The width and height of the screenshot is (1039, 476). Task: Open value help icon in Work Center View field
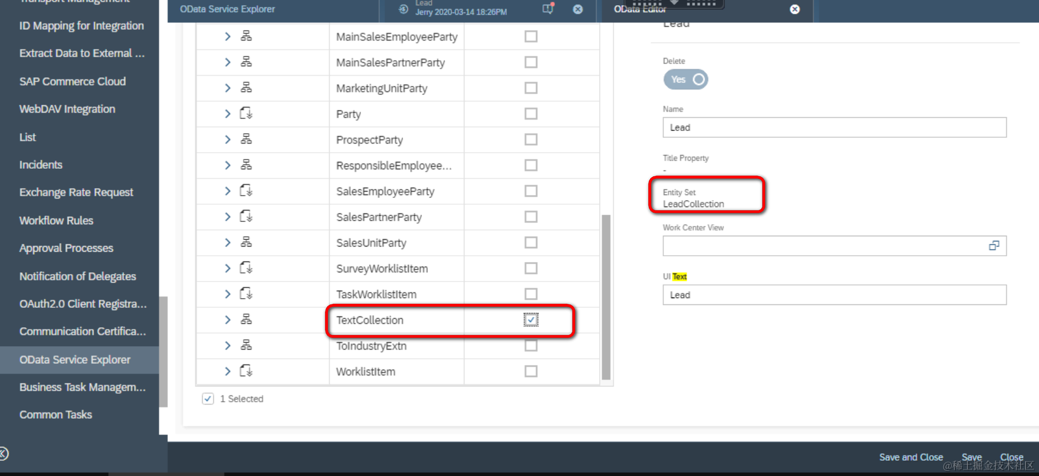994,245
